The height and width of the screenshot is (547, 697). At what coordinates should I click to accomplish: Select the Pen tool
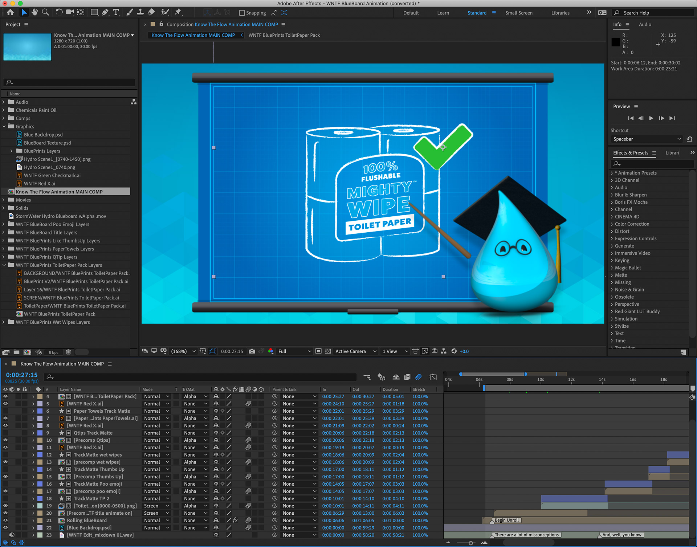105,12
